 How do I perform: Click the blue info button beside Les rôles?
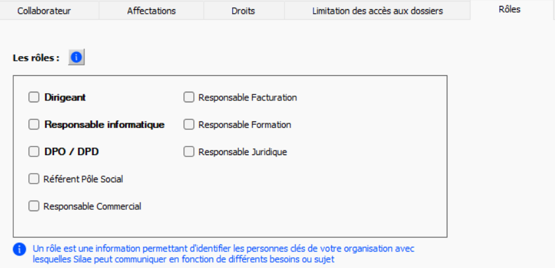coord(76,57)
